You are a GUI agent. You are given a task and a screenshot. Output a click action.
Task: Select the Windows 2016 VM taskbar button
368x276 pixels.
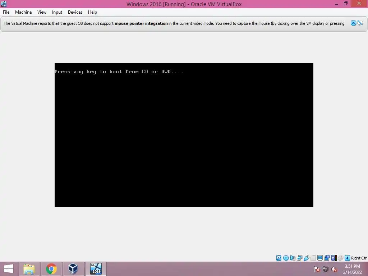(96, 269)
